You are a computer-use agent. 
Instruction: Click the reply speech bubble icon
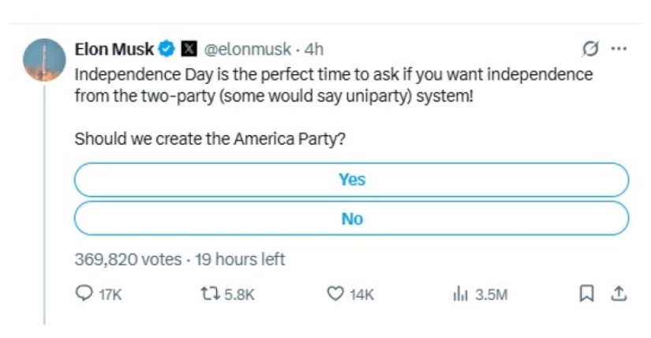tap(84, 294)
